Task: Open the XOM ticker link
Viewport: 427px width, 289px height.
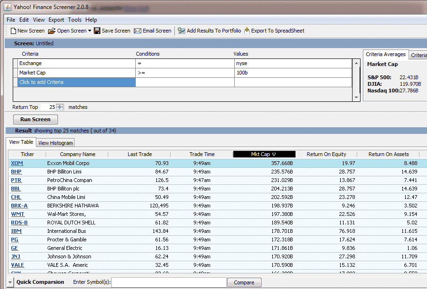Action: [x=17, y=163]
